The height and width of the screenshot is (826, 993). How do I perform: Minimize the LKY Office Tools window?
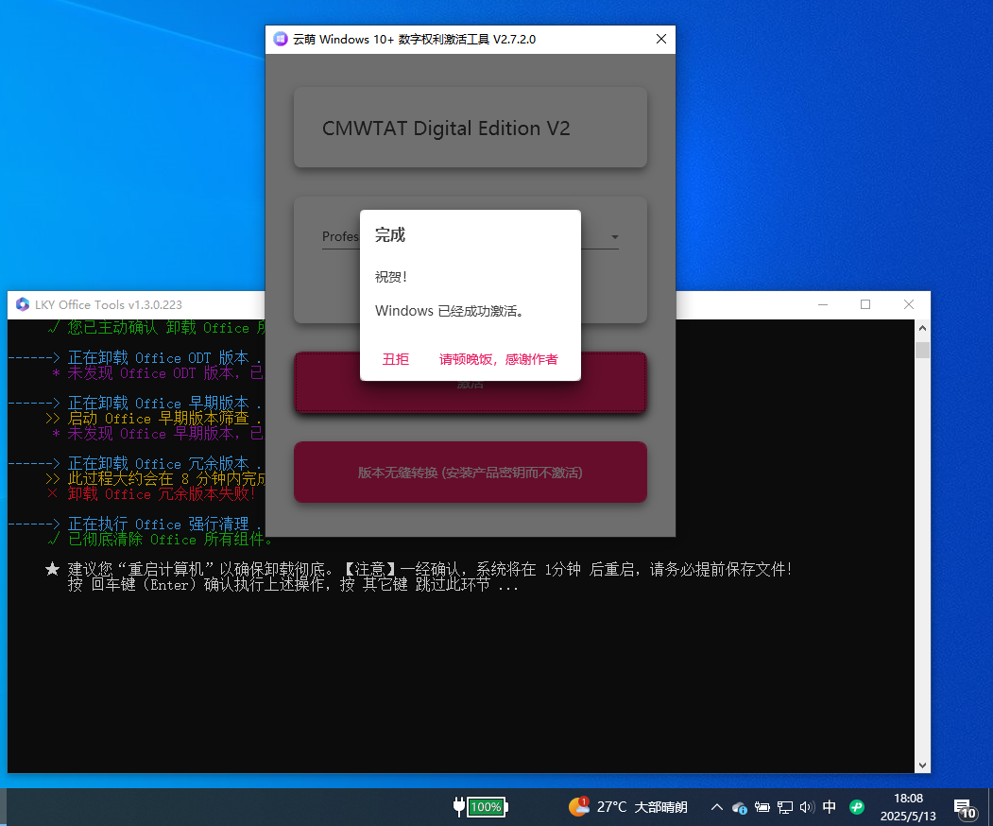click(x=823, y=304)
